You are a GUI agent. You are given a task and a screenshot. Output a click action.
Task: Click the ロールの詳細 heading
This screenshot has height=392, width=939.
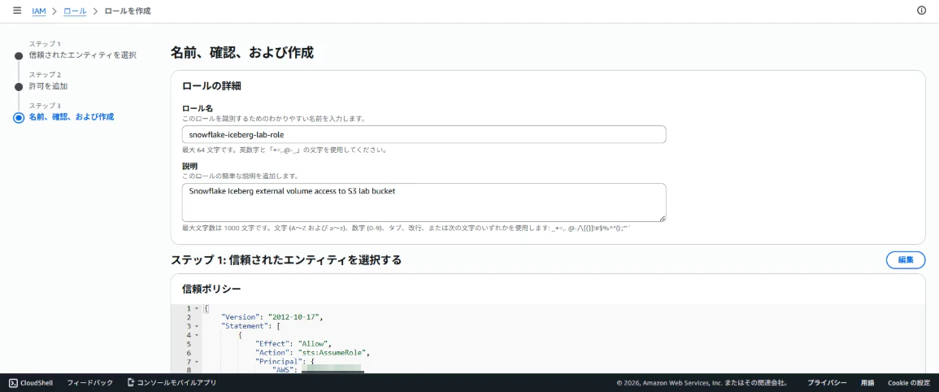pos(211,85)
